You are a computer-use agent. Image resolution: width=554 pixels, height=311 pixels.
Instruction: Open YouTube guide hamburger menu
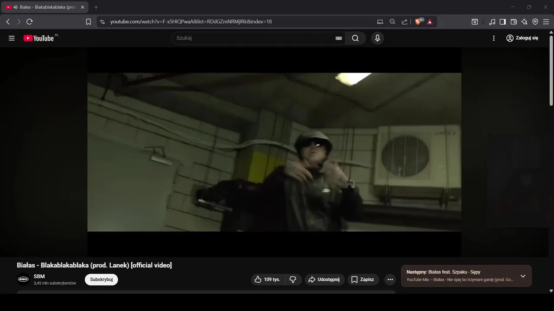point(12,38)
